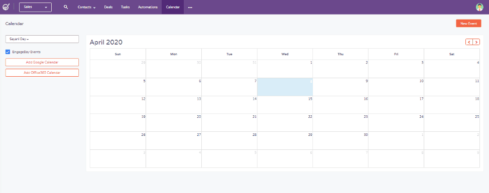Click the Calendar page heading
The width and height of the screenshot is (489, 193).
coord(15,24)
